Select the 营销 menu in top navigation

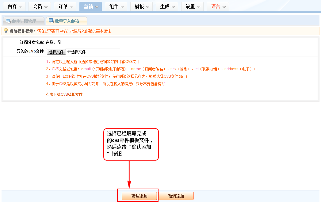click(x=90, y=7)
